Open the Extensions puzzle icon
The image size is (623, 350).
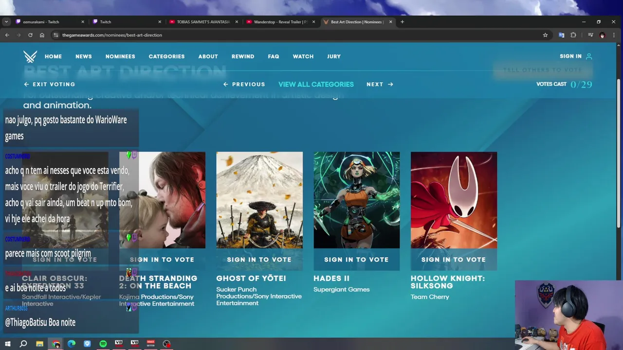coord(573,35)
